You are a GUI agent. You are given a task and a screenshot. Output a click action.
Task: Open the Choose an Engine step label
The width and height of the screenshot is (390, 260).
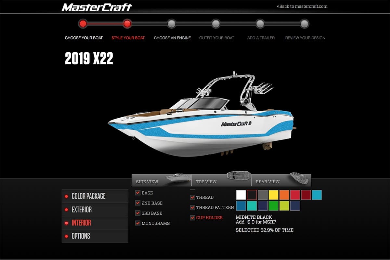click(172, 38)
